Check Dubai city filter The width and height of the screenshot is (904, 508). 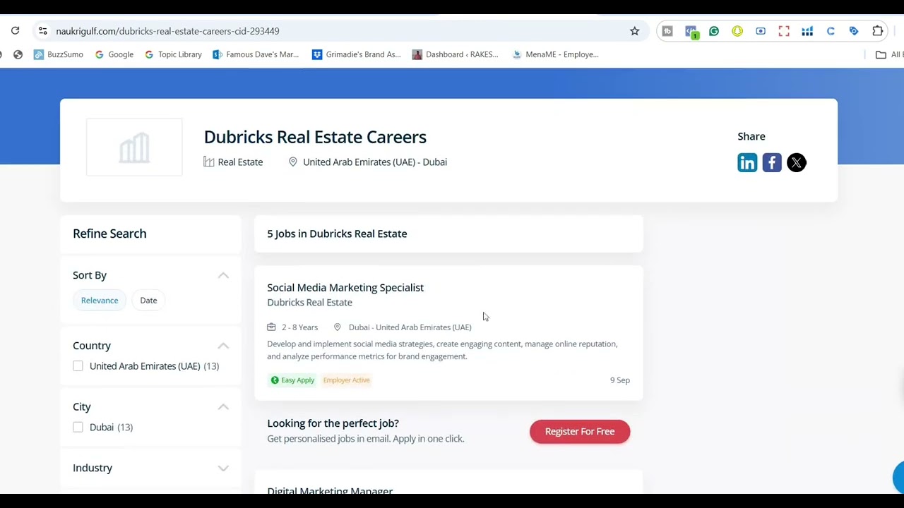tap(78, 428)
